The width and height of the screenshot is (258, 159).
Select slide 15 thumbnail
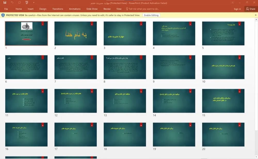point(223,101)
